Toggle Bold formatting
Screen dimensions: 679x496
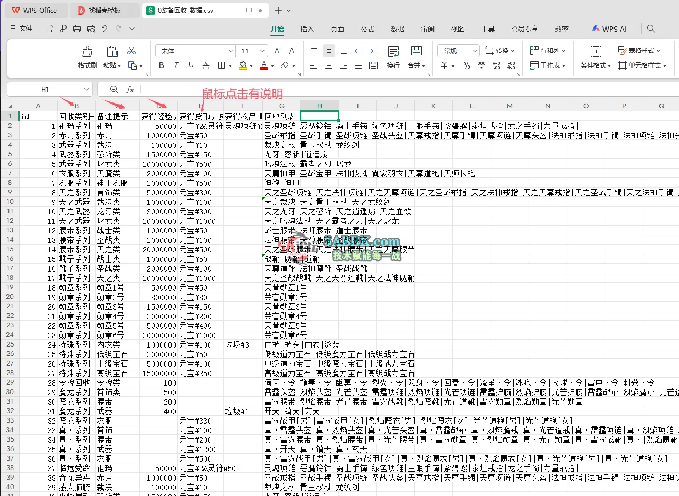pos(162,65)
